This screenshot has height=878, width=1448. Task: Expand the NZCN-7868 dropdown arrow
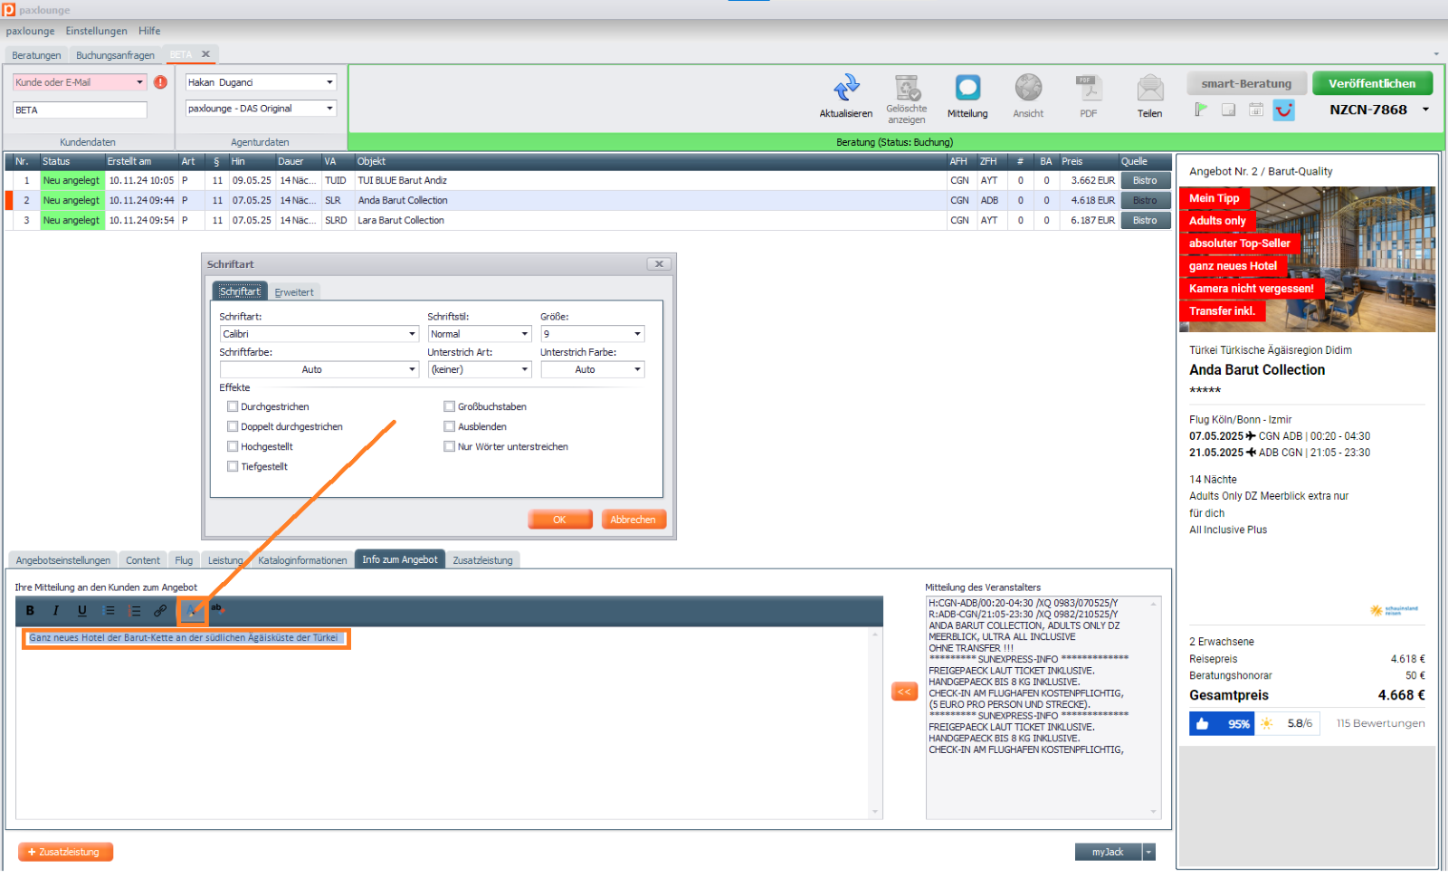click(x=1425, y=110)
